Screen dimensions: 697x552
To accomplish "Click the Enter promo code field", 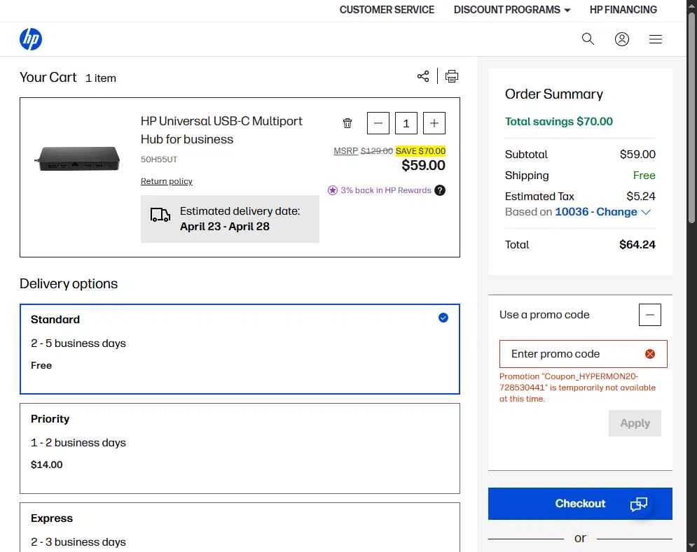I will click(584, 354).
